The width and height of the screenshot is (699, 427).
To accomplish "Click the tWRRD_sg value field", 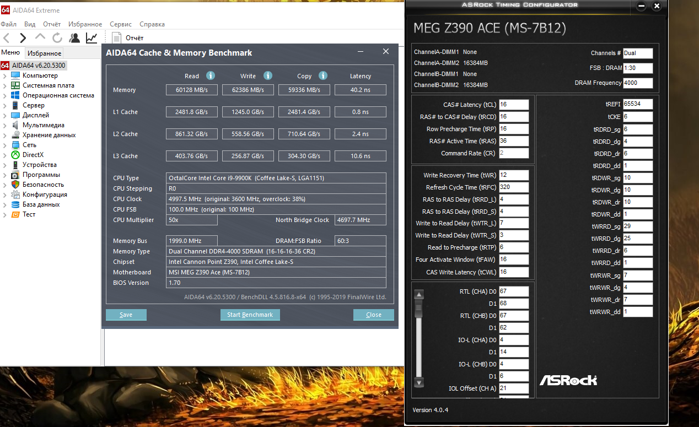I will [638, 226].
